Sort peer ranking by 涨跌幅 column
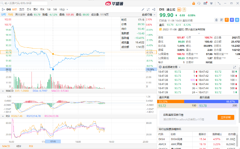 pos(217,134)
